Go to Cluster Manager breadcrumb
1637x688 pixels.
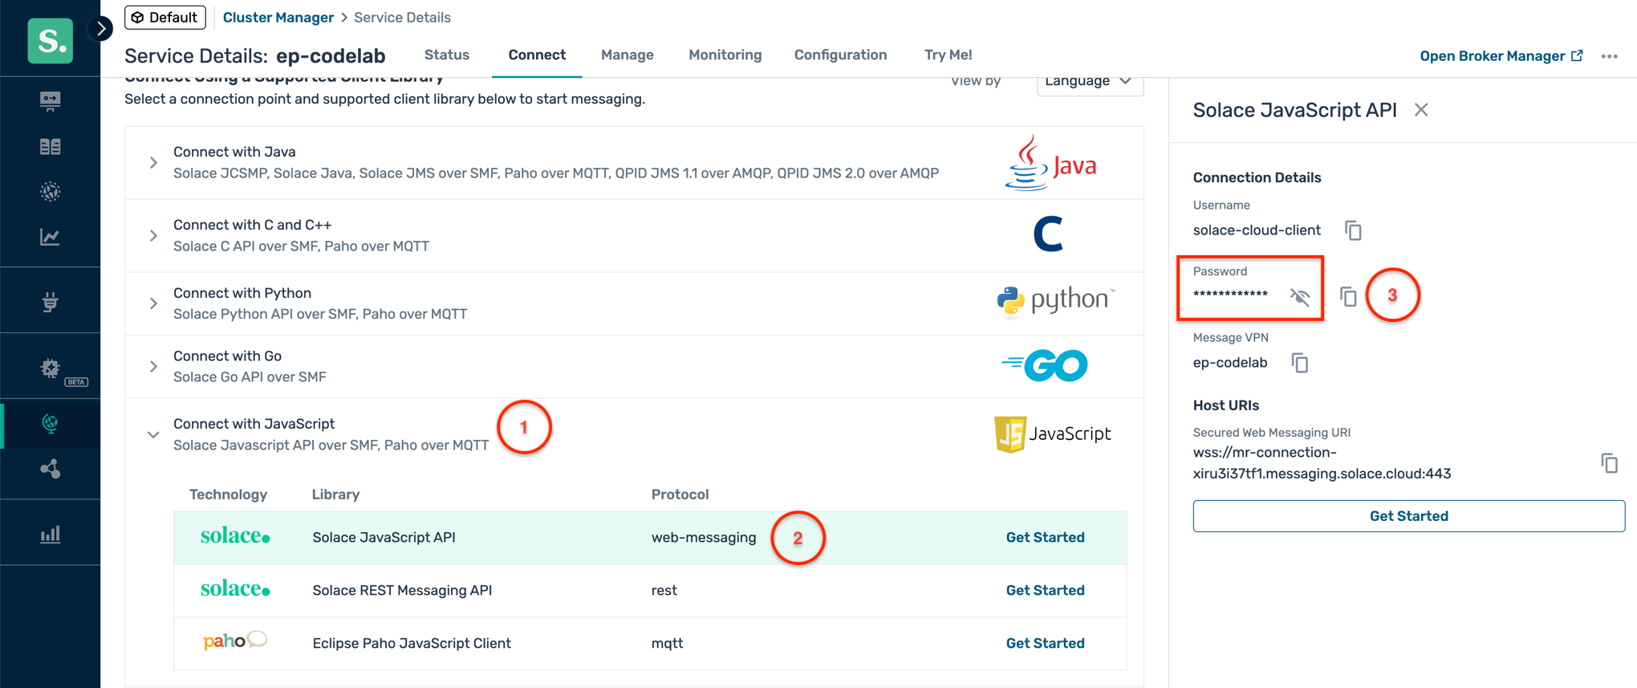pyautogui.click(x=278, y=18)
